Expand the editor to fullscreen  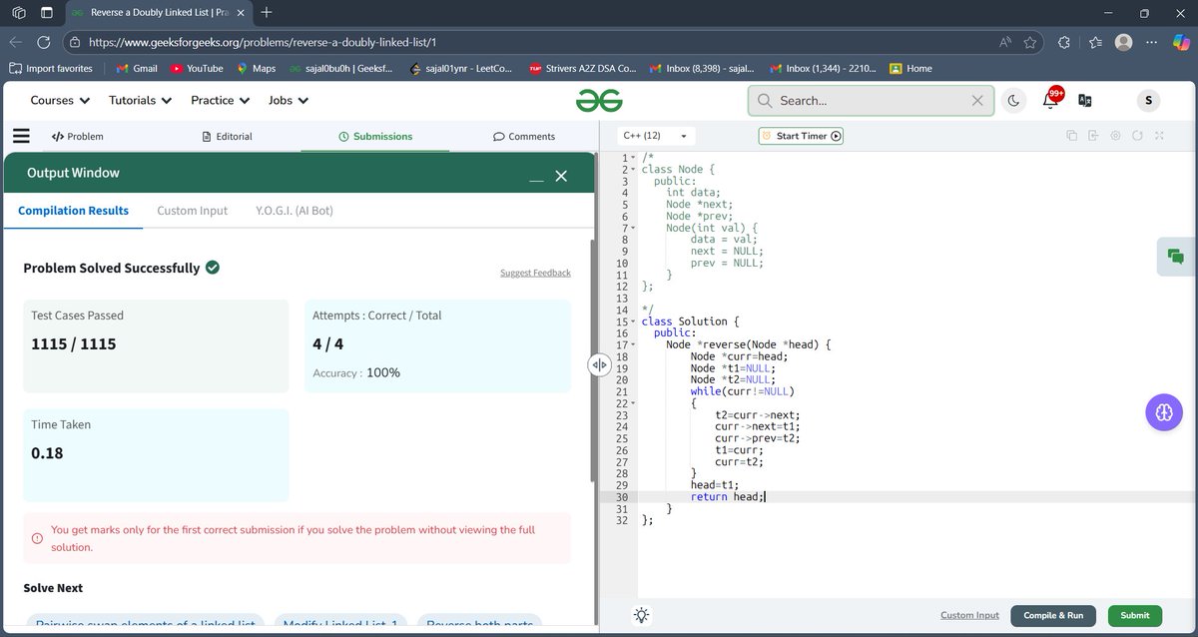coord(1159,136)
